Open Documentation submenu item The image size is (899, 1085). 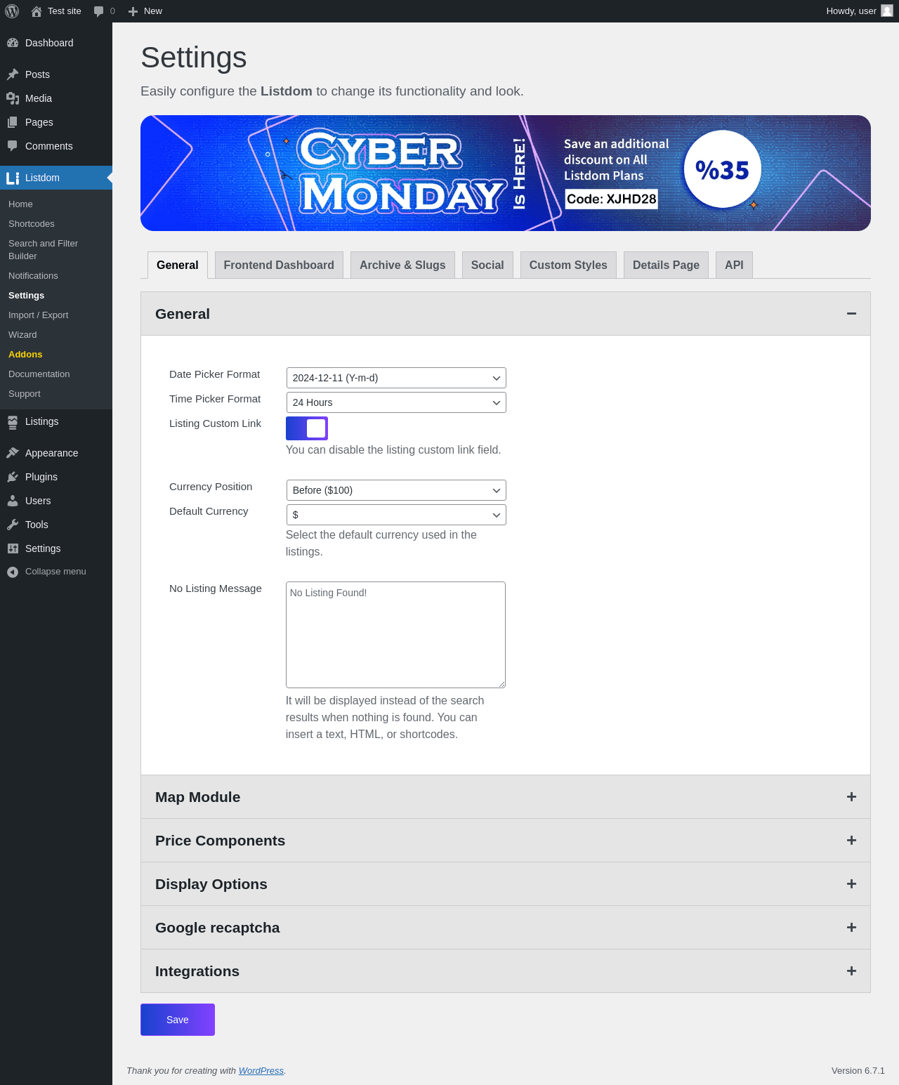coord(56,374)
